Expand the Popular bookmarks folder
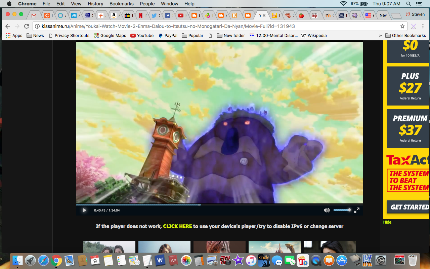The image size is (430, 269). 192,35
